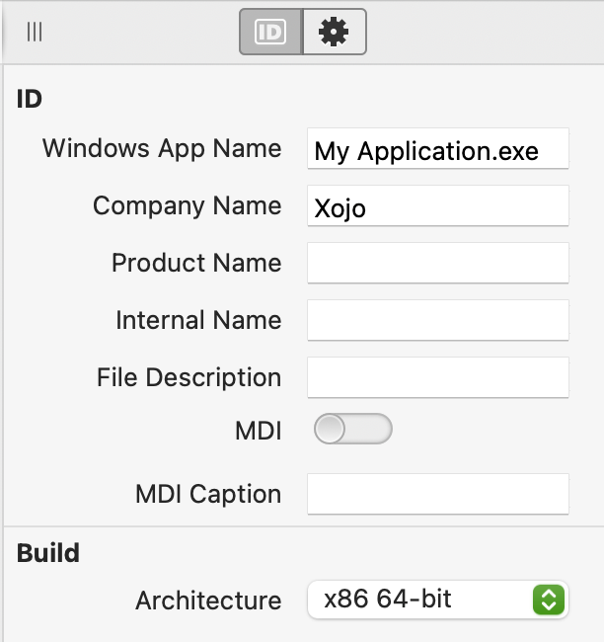Click the Company Name field containing Xojo
Image resolution: width=604 pixels, height=642 pixels.
click(438, 205)
